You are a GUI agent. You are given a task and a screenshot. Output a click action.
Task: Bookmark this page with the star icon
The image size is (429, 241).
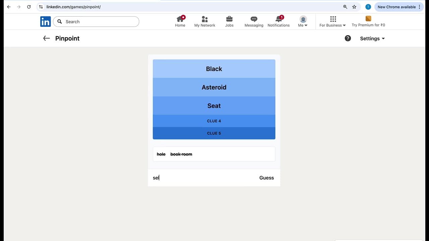click(354, 7)
